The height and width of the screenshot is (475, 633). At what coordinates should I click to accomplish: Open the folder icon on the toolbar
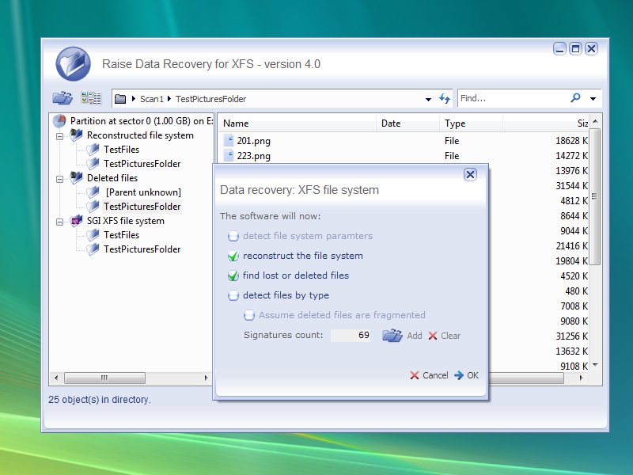coord(60,97)
